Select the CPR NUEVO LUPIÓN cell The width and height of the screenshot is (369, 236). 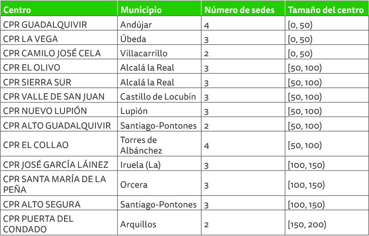(59, 110)
